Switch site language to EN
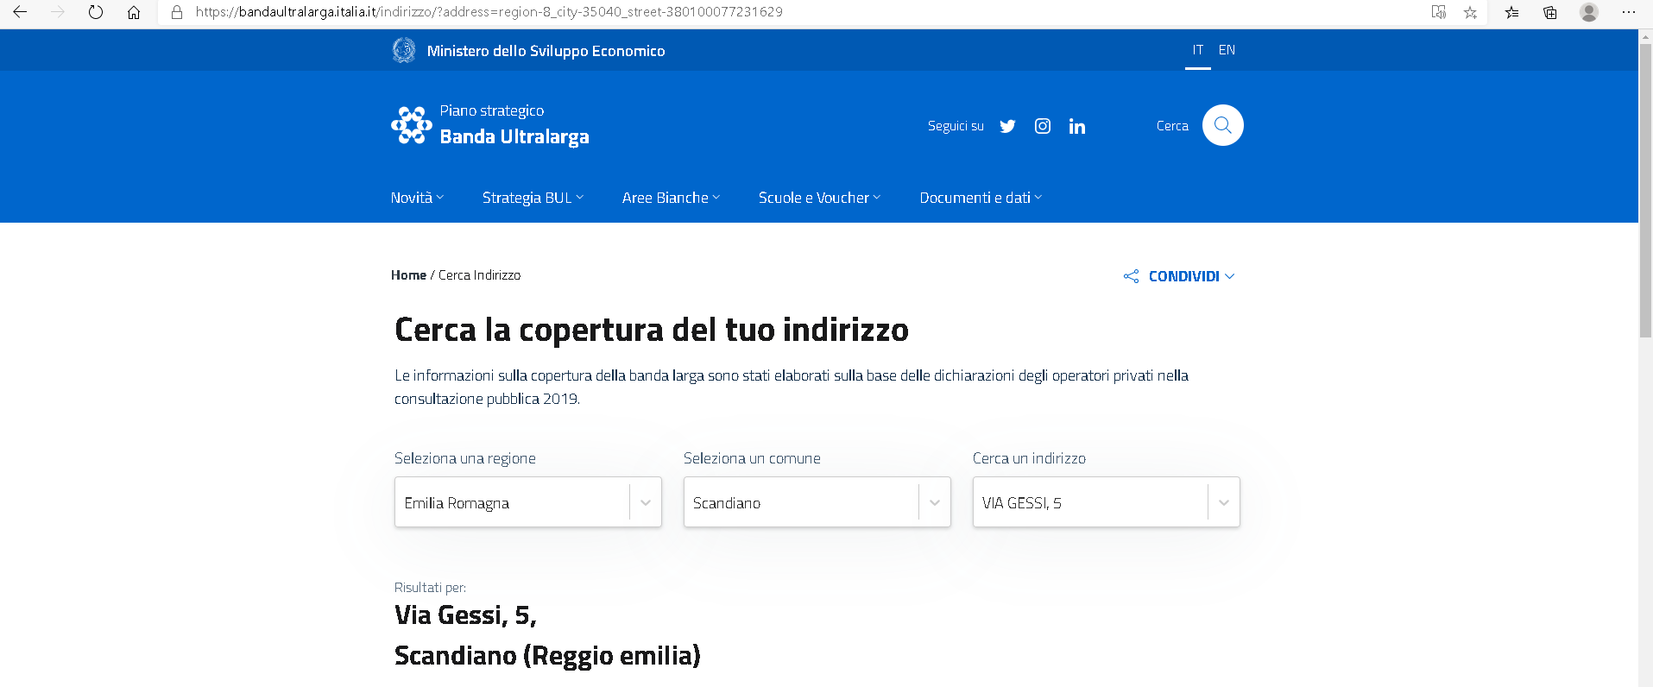 click(x=1227, y=50)
